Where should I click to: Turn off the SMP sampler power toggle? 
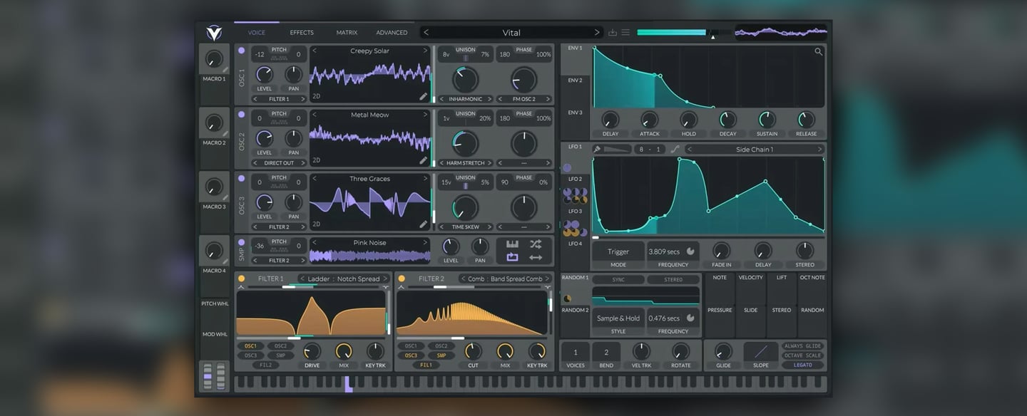tap(241, 242)
